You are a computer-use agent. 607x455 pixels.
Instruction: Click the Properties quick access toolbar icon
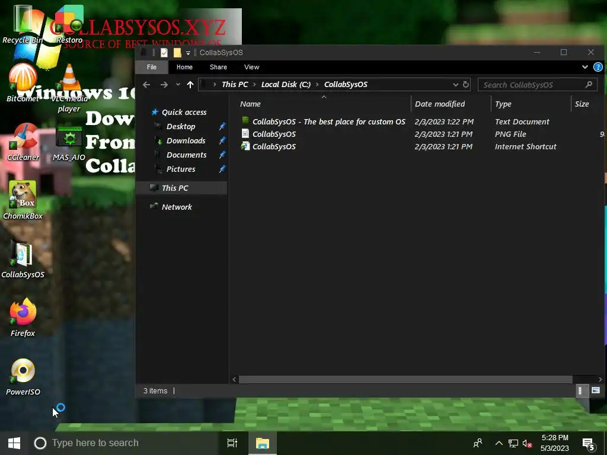pyautogui.click(x=164, y=53)
